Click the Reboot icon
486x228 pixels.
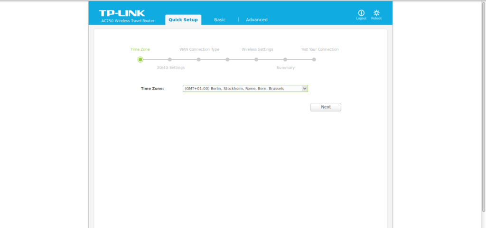coord(376,13)
